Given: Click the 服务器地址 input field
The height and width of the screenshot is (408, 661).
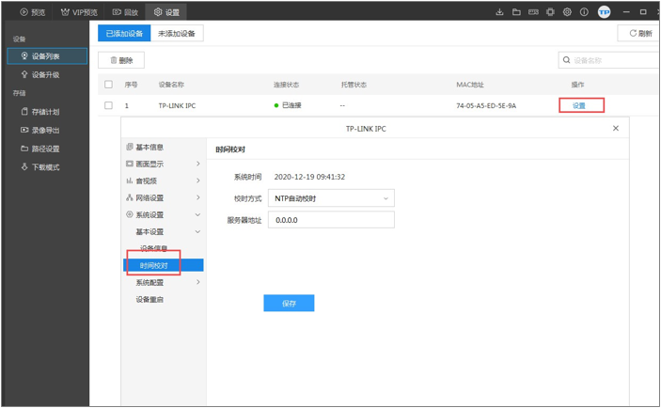Looking at the screenshot, I should pyautogui.click(x=331, y=219).
